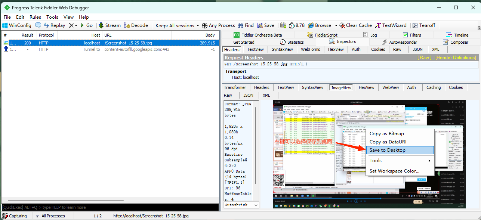The height and width of the screenshot is (220, 481).
Task: Sort sessions by the Protocol column header
Action: (46, 35)
